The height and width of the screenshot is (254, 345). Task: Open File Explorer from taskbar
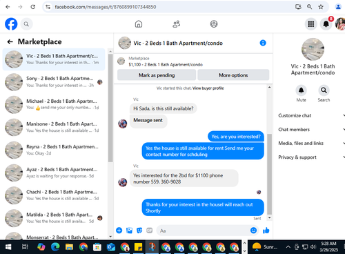tap(69, 247)
